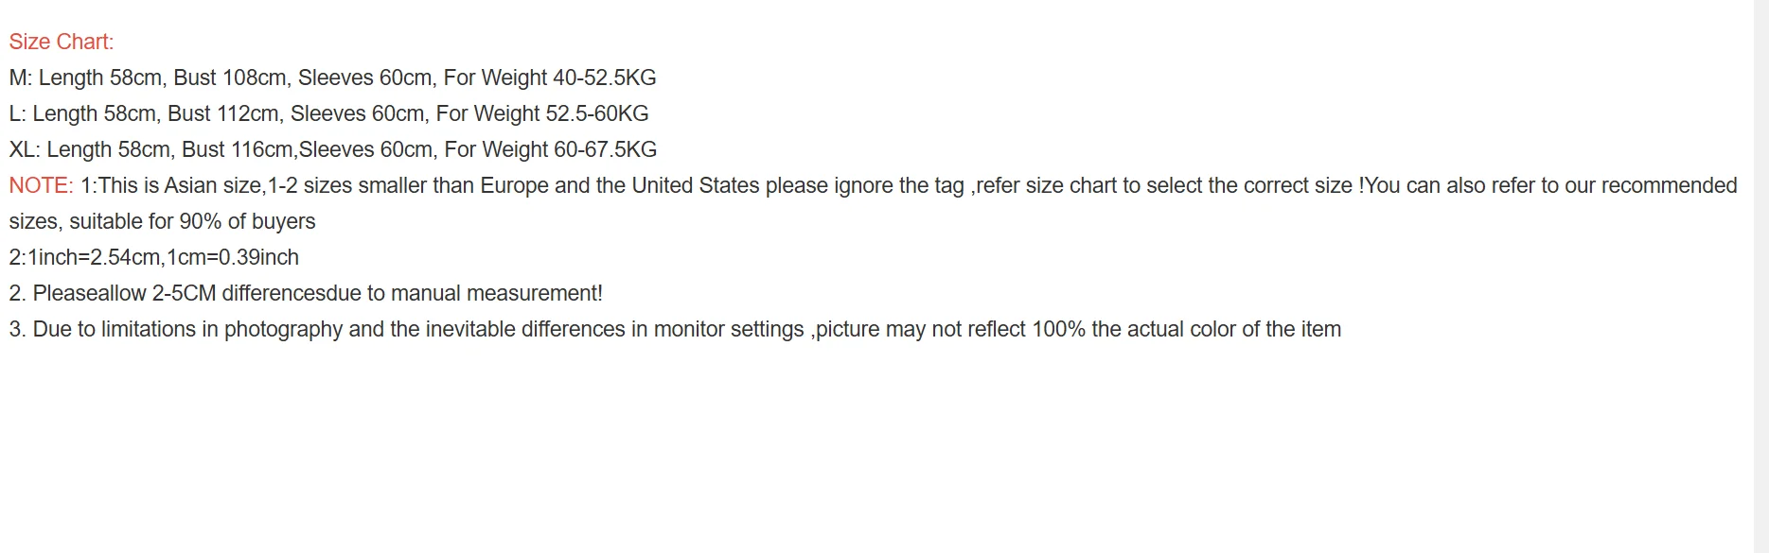Viewport: 1769px width, 553px height.
Task: Click "suitable for 90% of buyers" text
Action: click(192, 221)
